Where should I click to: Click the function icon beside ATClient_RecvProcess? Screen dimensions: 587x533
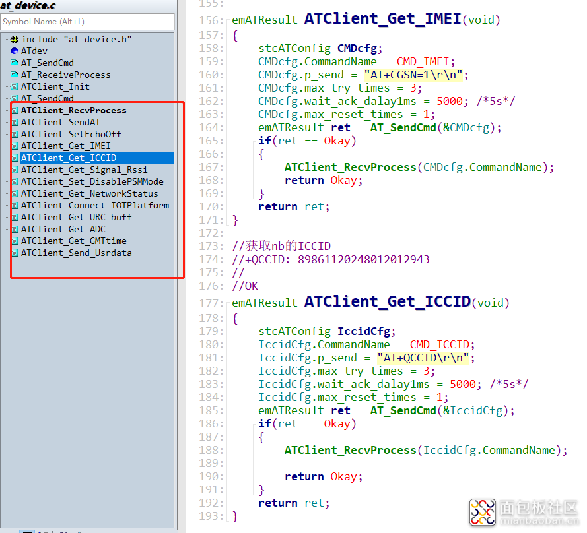pos(15,111)
